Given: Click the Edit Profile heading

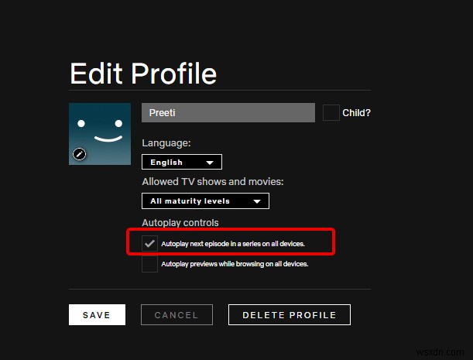Looking at the screenshot, I should click(x=143, y=74).
